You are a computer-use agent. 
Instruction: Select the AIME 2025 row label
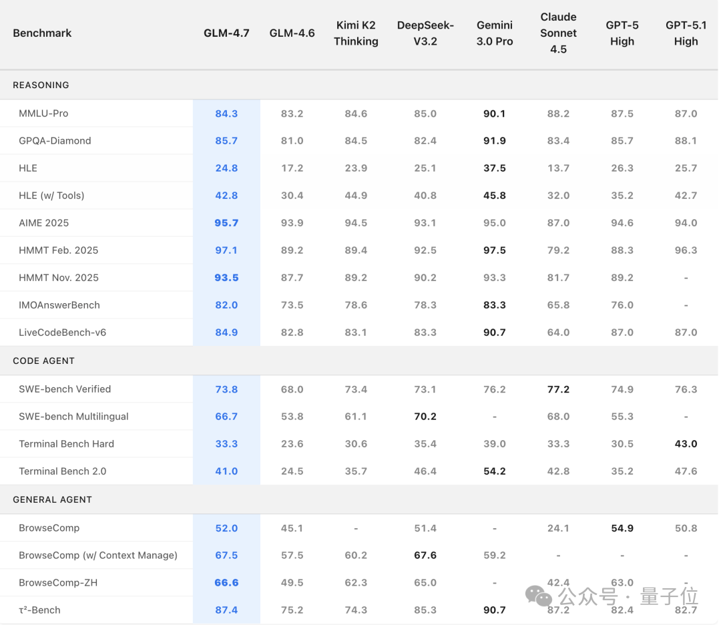[x=43, y=223]
